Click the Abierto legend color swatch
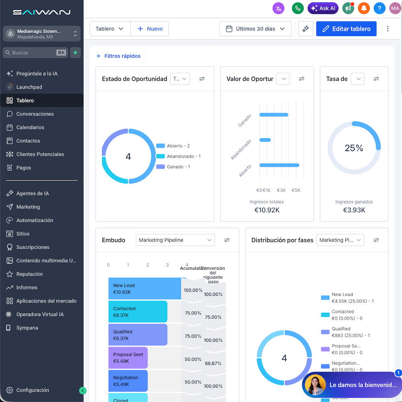 (x=160, y=146)
